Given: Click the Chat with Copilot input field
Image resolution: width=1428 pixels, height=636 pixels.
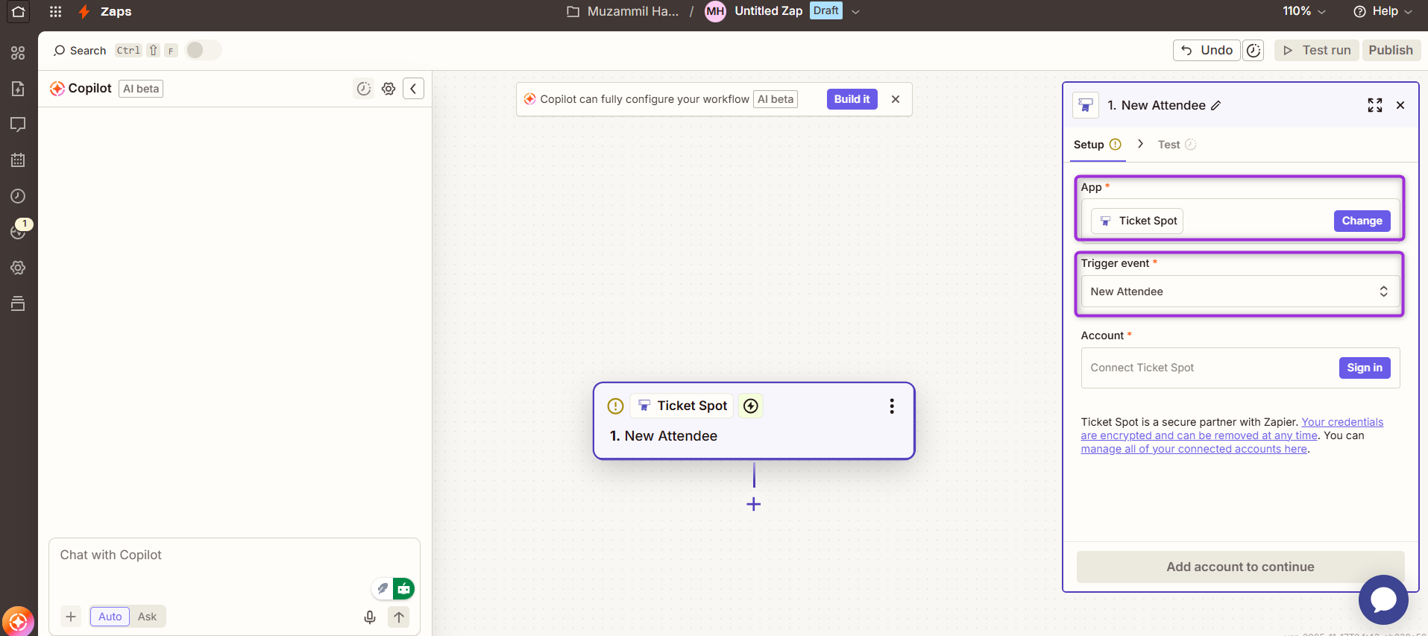Looking at the screenshot, I should (235, 555).
